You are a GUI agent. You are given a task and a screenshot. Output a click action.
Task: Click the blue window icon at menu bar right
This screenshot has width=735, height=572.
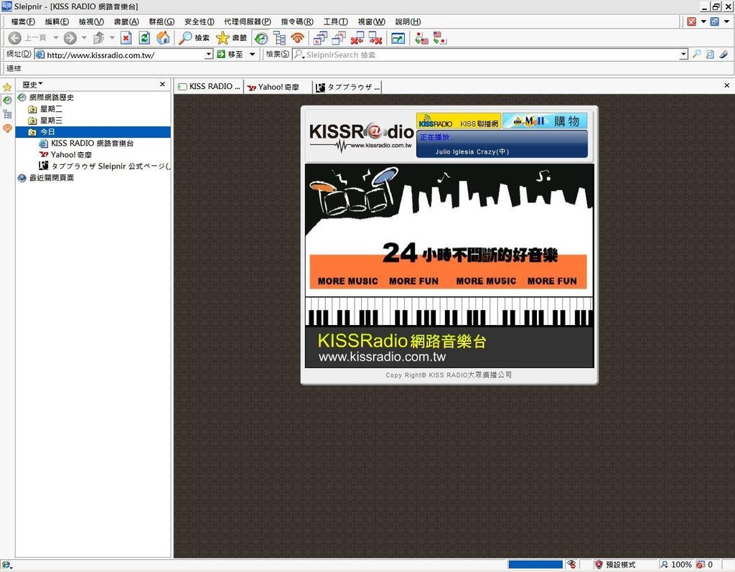(x=715, y=22)
